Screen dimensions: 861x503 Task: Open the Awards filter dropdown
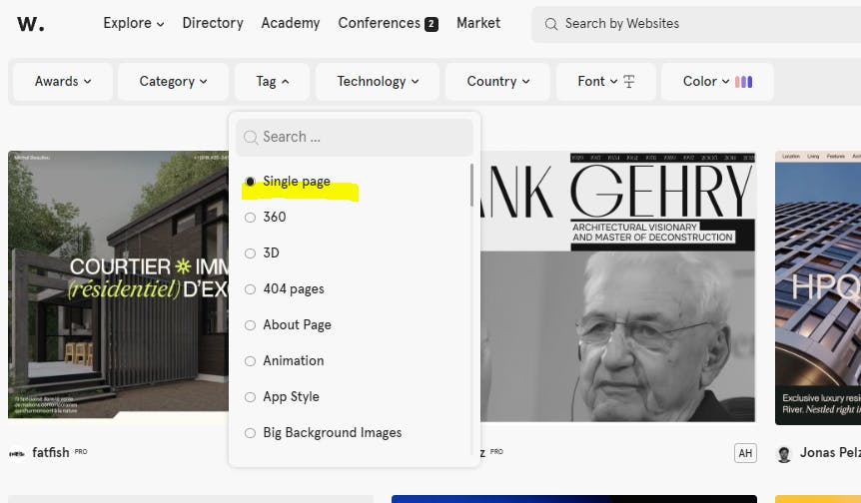pos(63,81)
